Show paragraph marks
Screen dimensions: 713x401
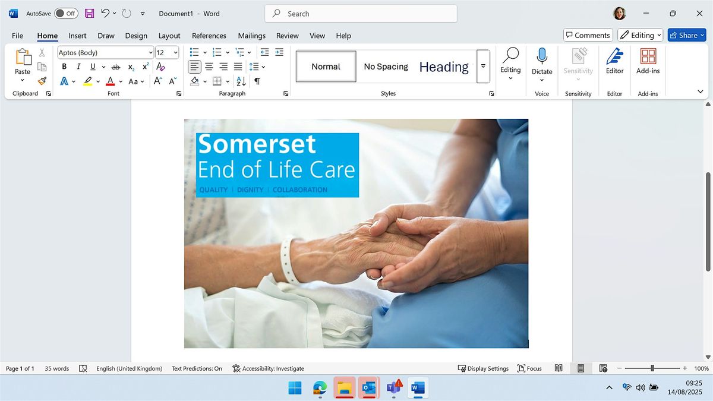pos(257,81)
